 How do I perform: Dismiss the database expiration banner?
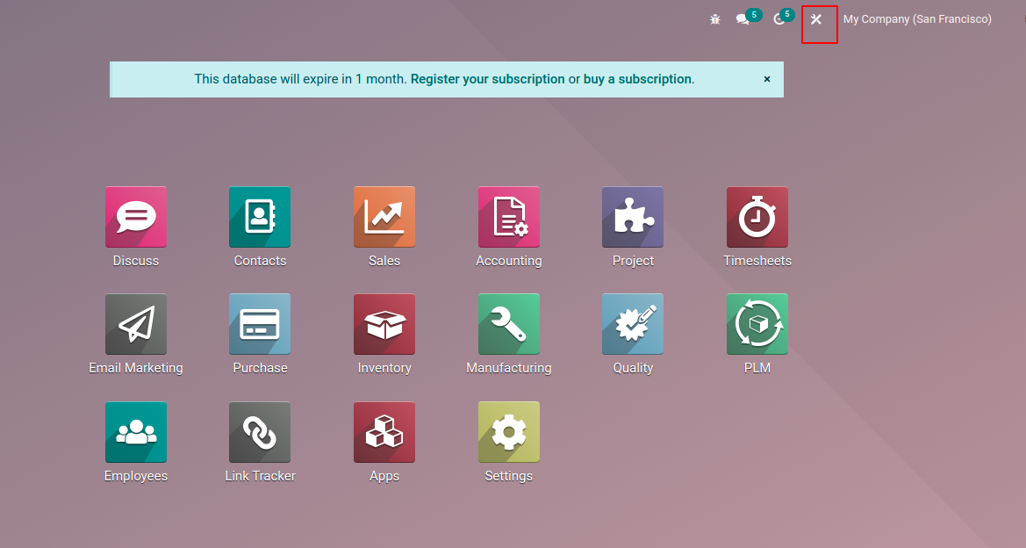point(767,79)
